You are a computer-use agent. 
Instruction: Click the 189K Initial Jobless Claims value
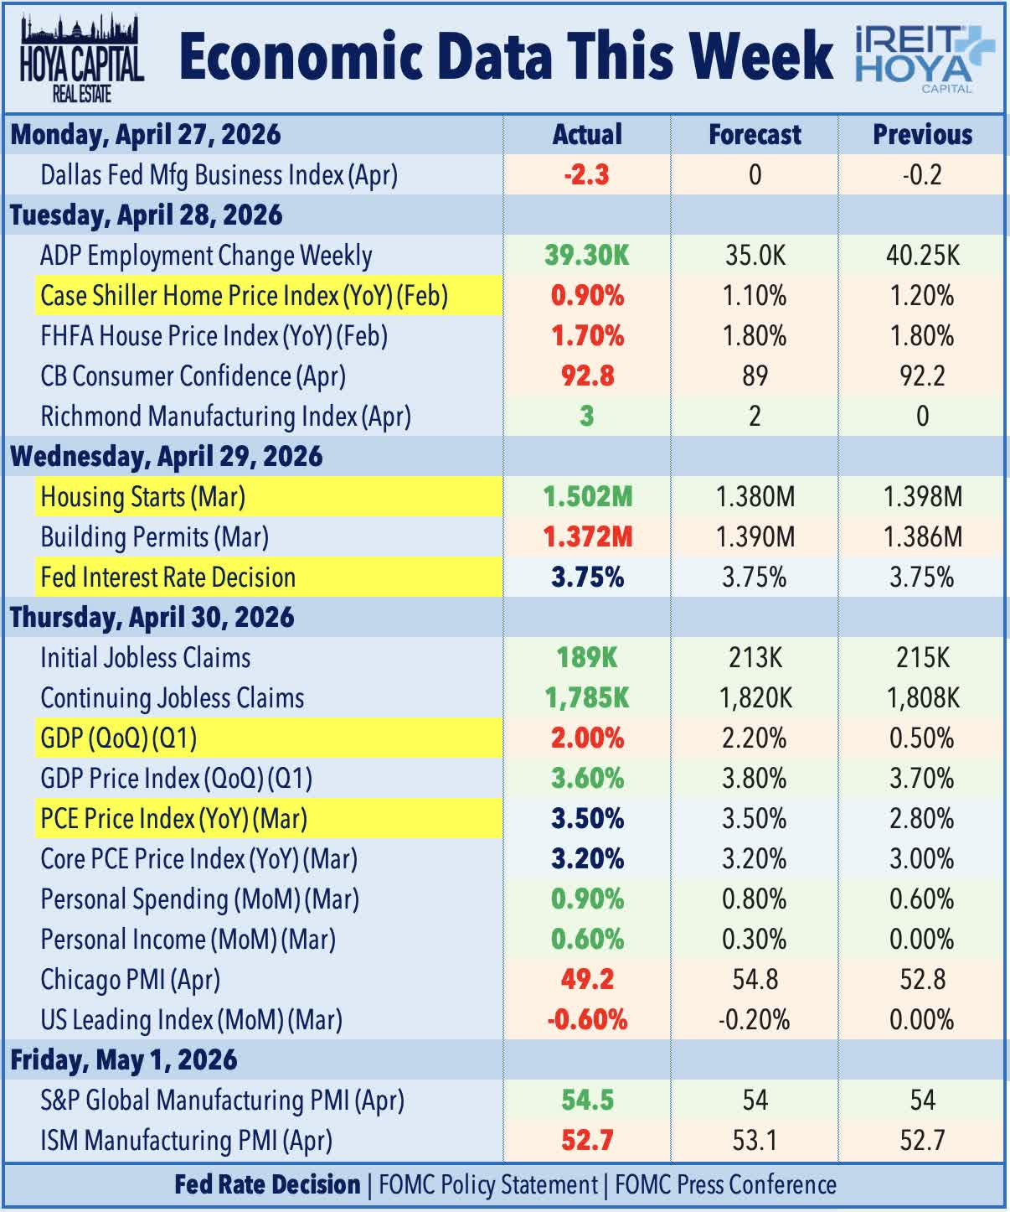click(587, 657)
